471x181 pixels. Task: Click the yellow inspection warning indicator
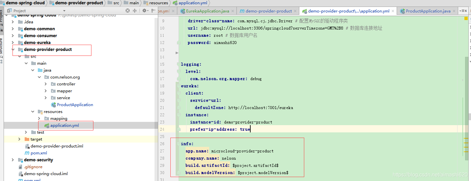tap(466, 18)
